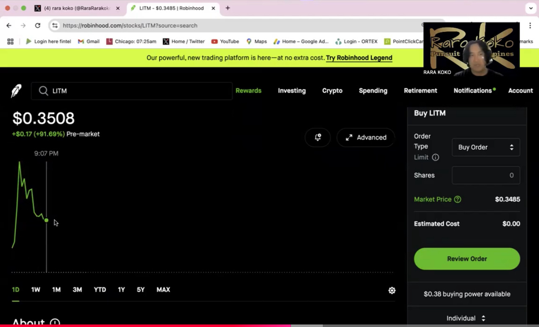
Task: Click the Limit info icon
Action: pyautogui.click(x=435, y=157)
